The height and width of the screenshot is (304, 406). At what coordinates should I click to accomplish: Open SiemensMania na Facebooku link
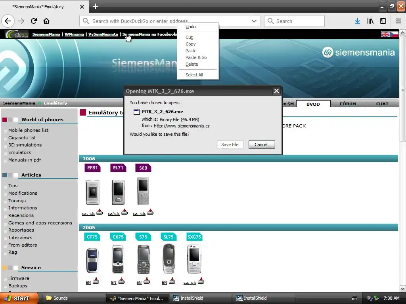149,34
